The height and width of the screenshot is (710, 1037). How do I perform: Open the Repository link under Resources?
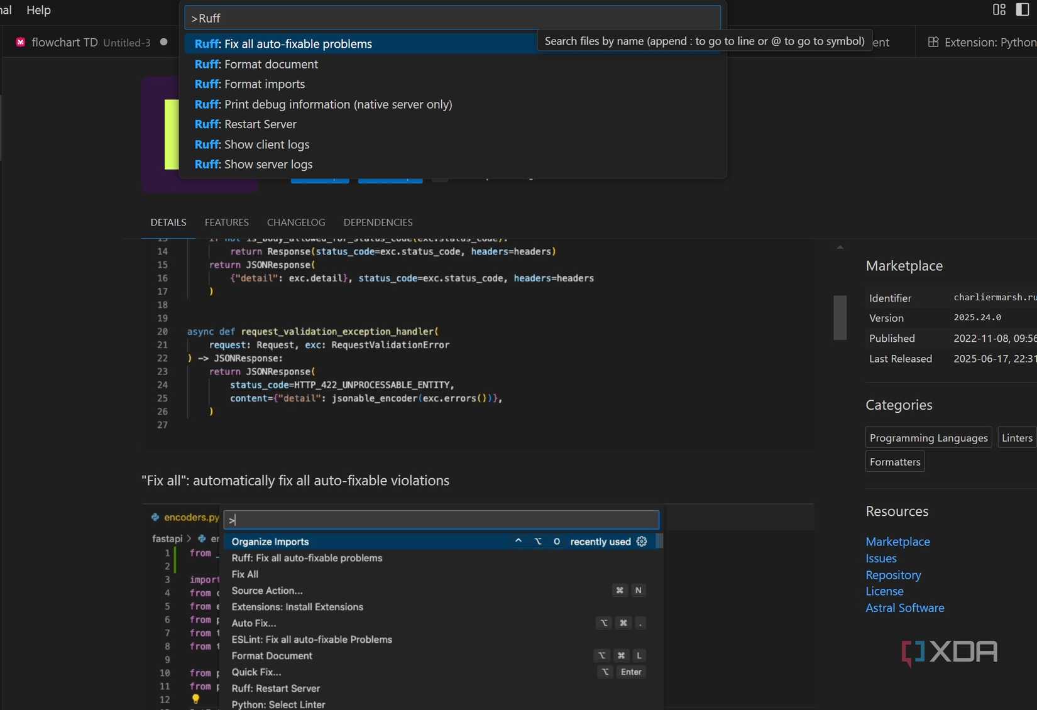click(x=893, y=575)
